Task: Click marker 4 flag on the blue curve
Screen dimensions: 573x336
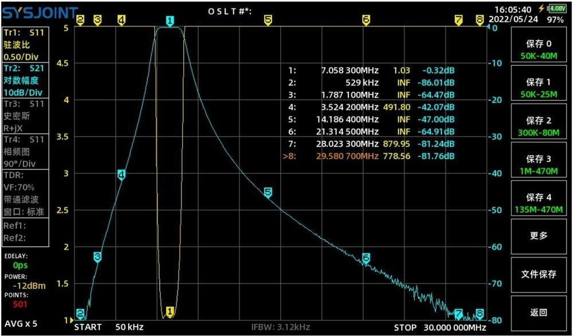Action: click(121, 175)
